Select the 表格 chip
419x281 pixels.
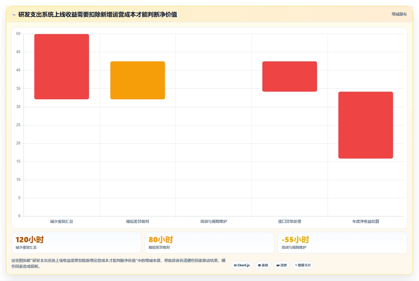[x=263, y=265]
